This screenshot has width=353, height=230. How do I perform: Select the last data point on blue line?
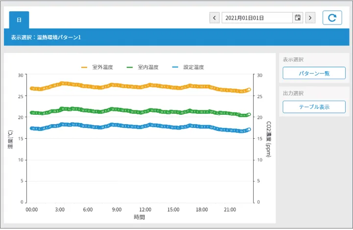[249, 130]
